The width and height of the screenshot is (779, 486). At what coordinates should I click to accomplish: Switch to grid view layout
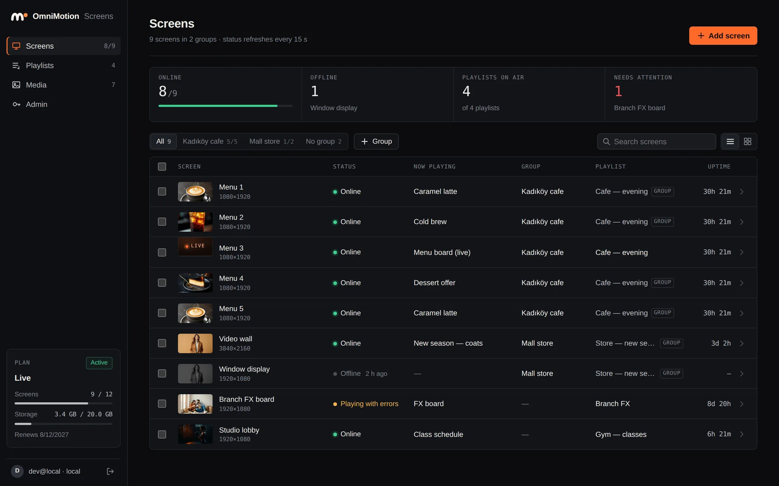pyautogui.click(x=748, y=142)
